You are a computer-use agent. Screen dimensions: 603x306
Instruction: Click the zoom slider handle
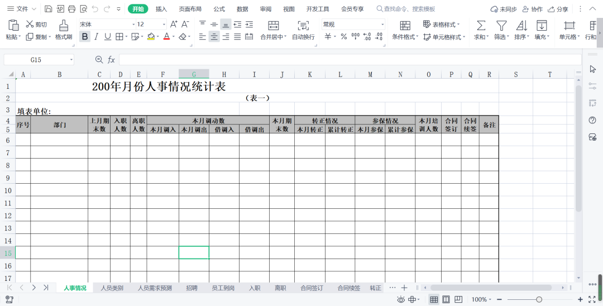click(x=539, y=299)
